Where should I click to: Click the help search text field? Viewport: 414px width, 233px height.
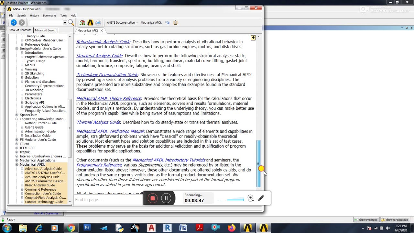[x=46, y=23]
